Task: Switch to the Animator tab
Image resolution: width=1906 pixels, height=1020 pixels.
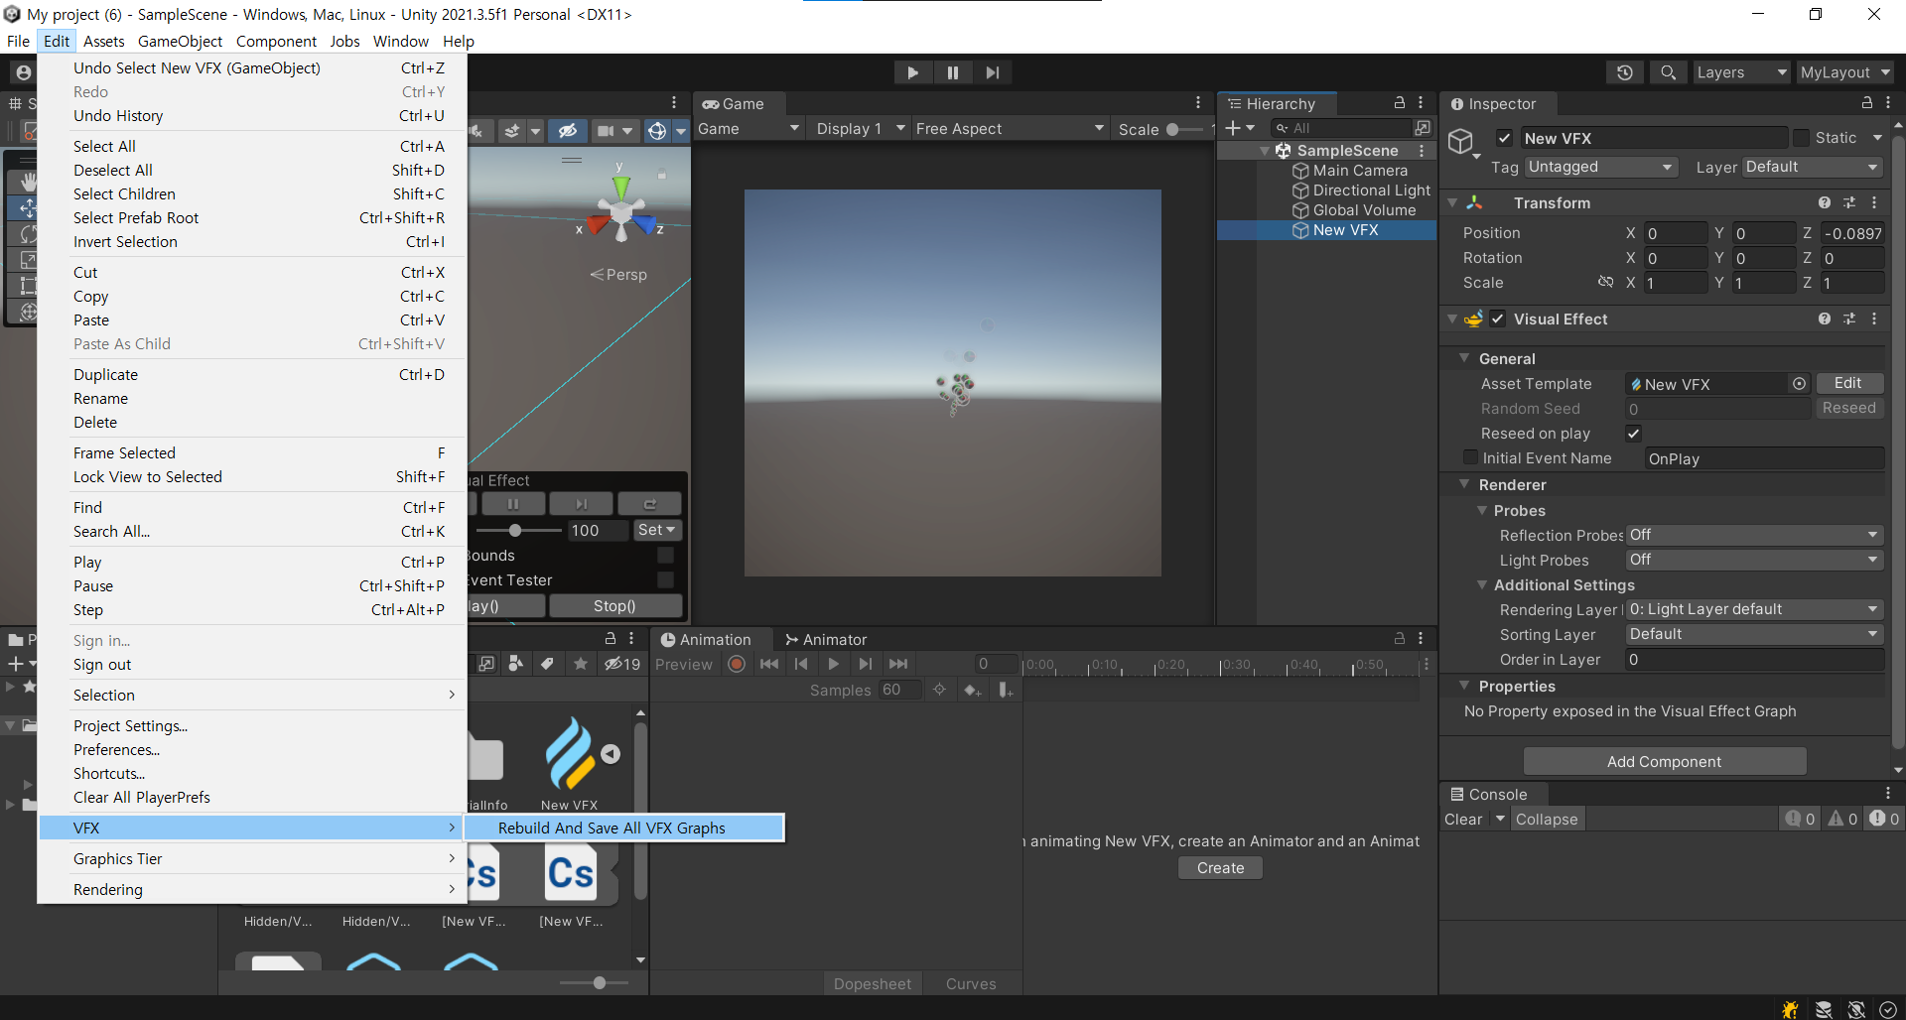Action: pyautogui.click(x=826, y=639)
